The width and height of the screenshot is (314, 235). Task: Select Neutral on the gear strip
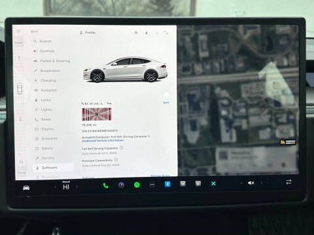tap(21, 162)
